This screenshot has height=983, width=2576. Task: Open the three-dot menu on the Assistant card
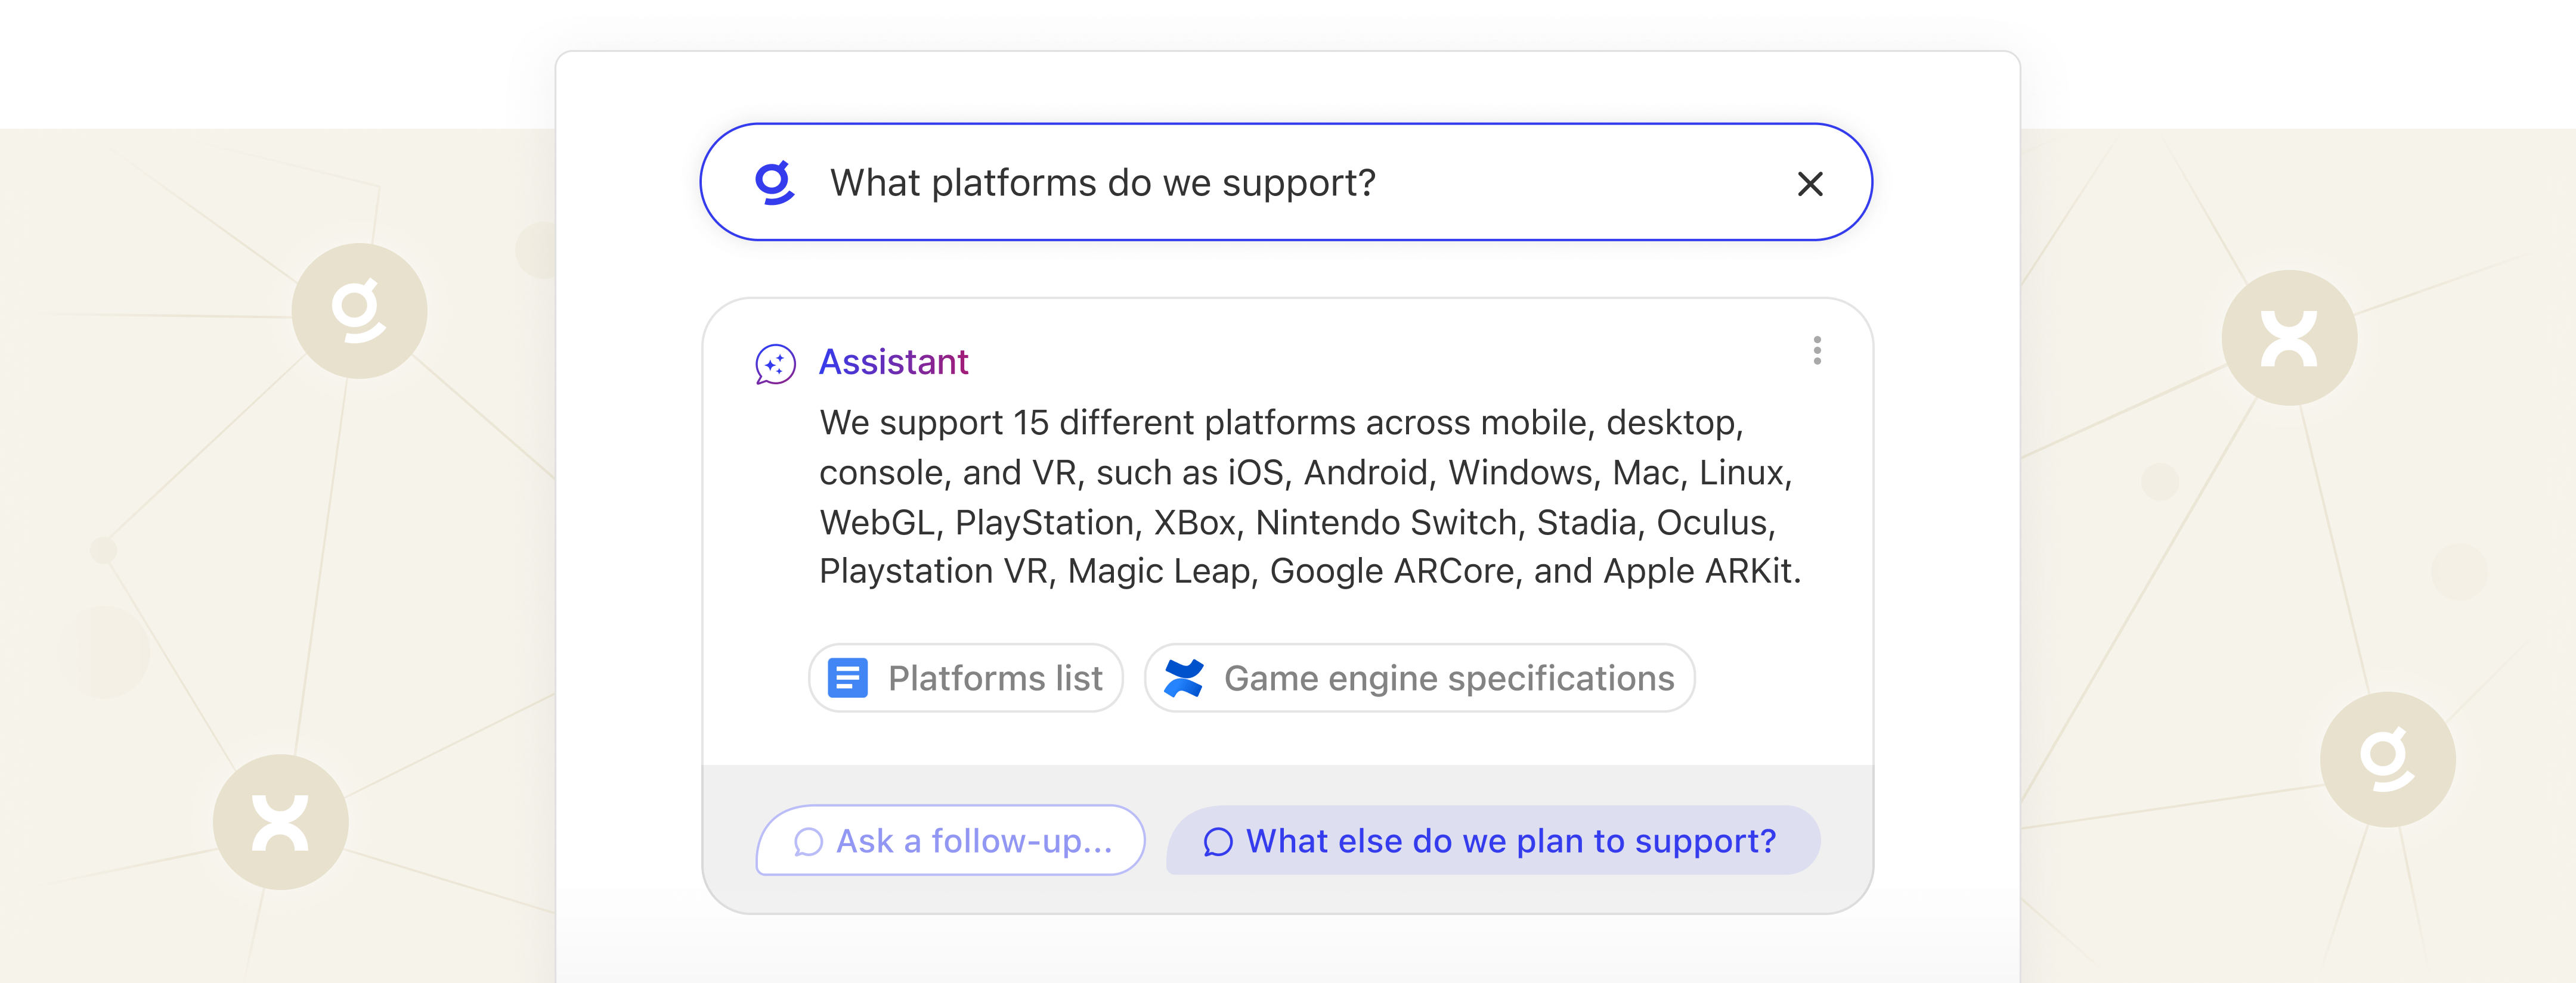pyautogui.click(x=1817, y=351)
